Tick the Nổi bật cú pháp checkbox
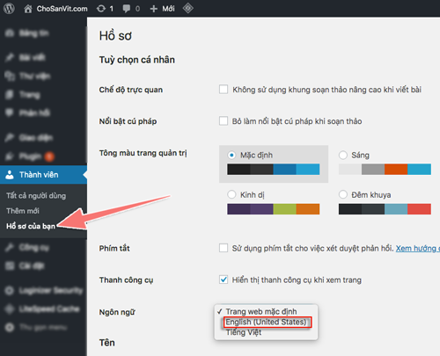Image resolution: width=440 pixels, height=356 pixels. (x=224, y=121)
